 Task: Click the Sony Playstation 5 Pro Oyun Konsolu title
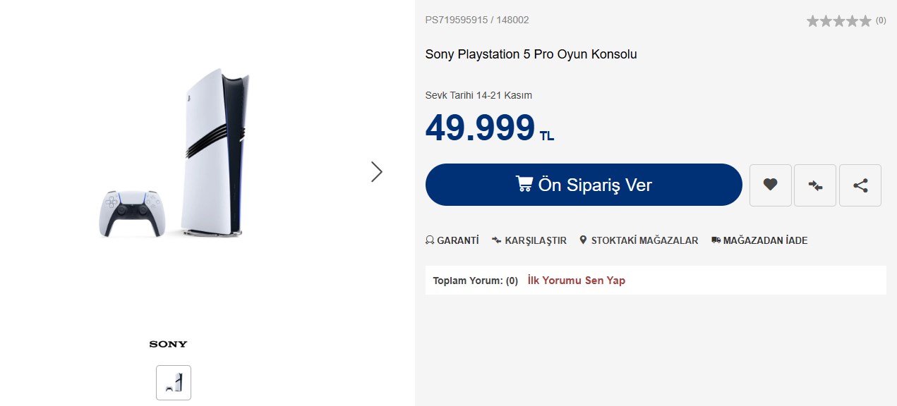coord(531,54)
